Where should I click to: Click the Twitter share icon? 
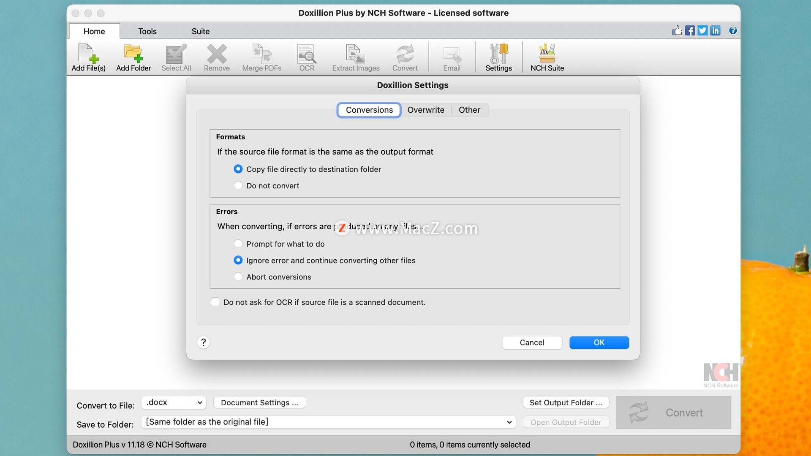click(702, 30)
